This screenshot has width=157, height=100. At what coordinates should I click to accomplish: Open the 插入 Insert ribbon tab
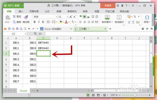tap(21, 11)
